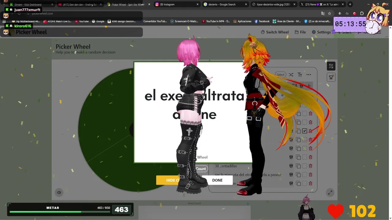
Task: Uncheck the already checked input checkbox
Action: pos(304,131)
